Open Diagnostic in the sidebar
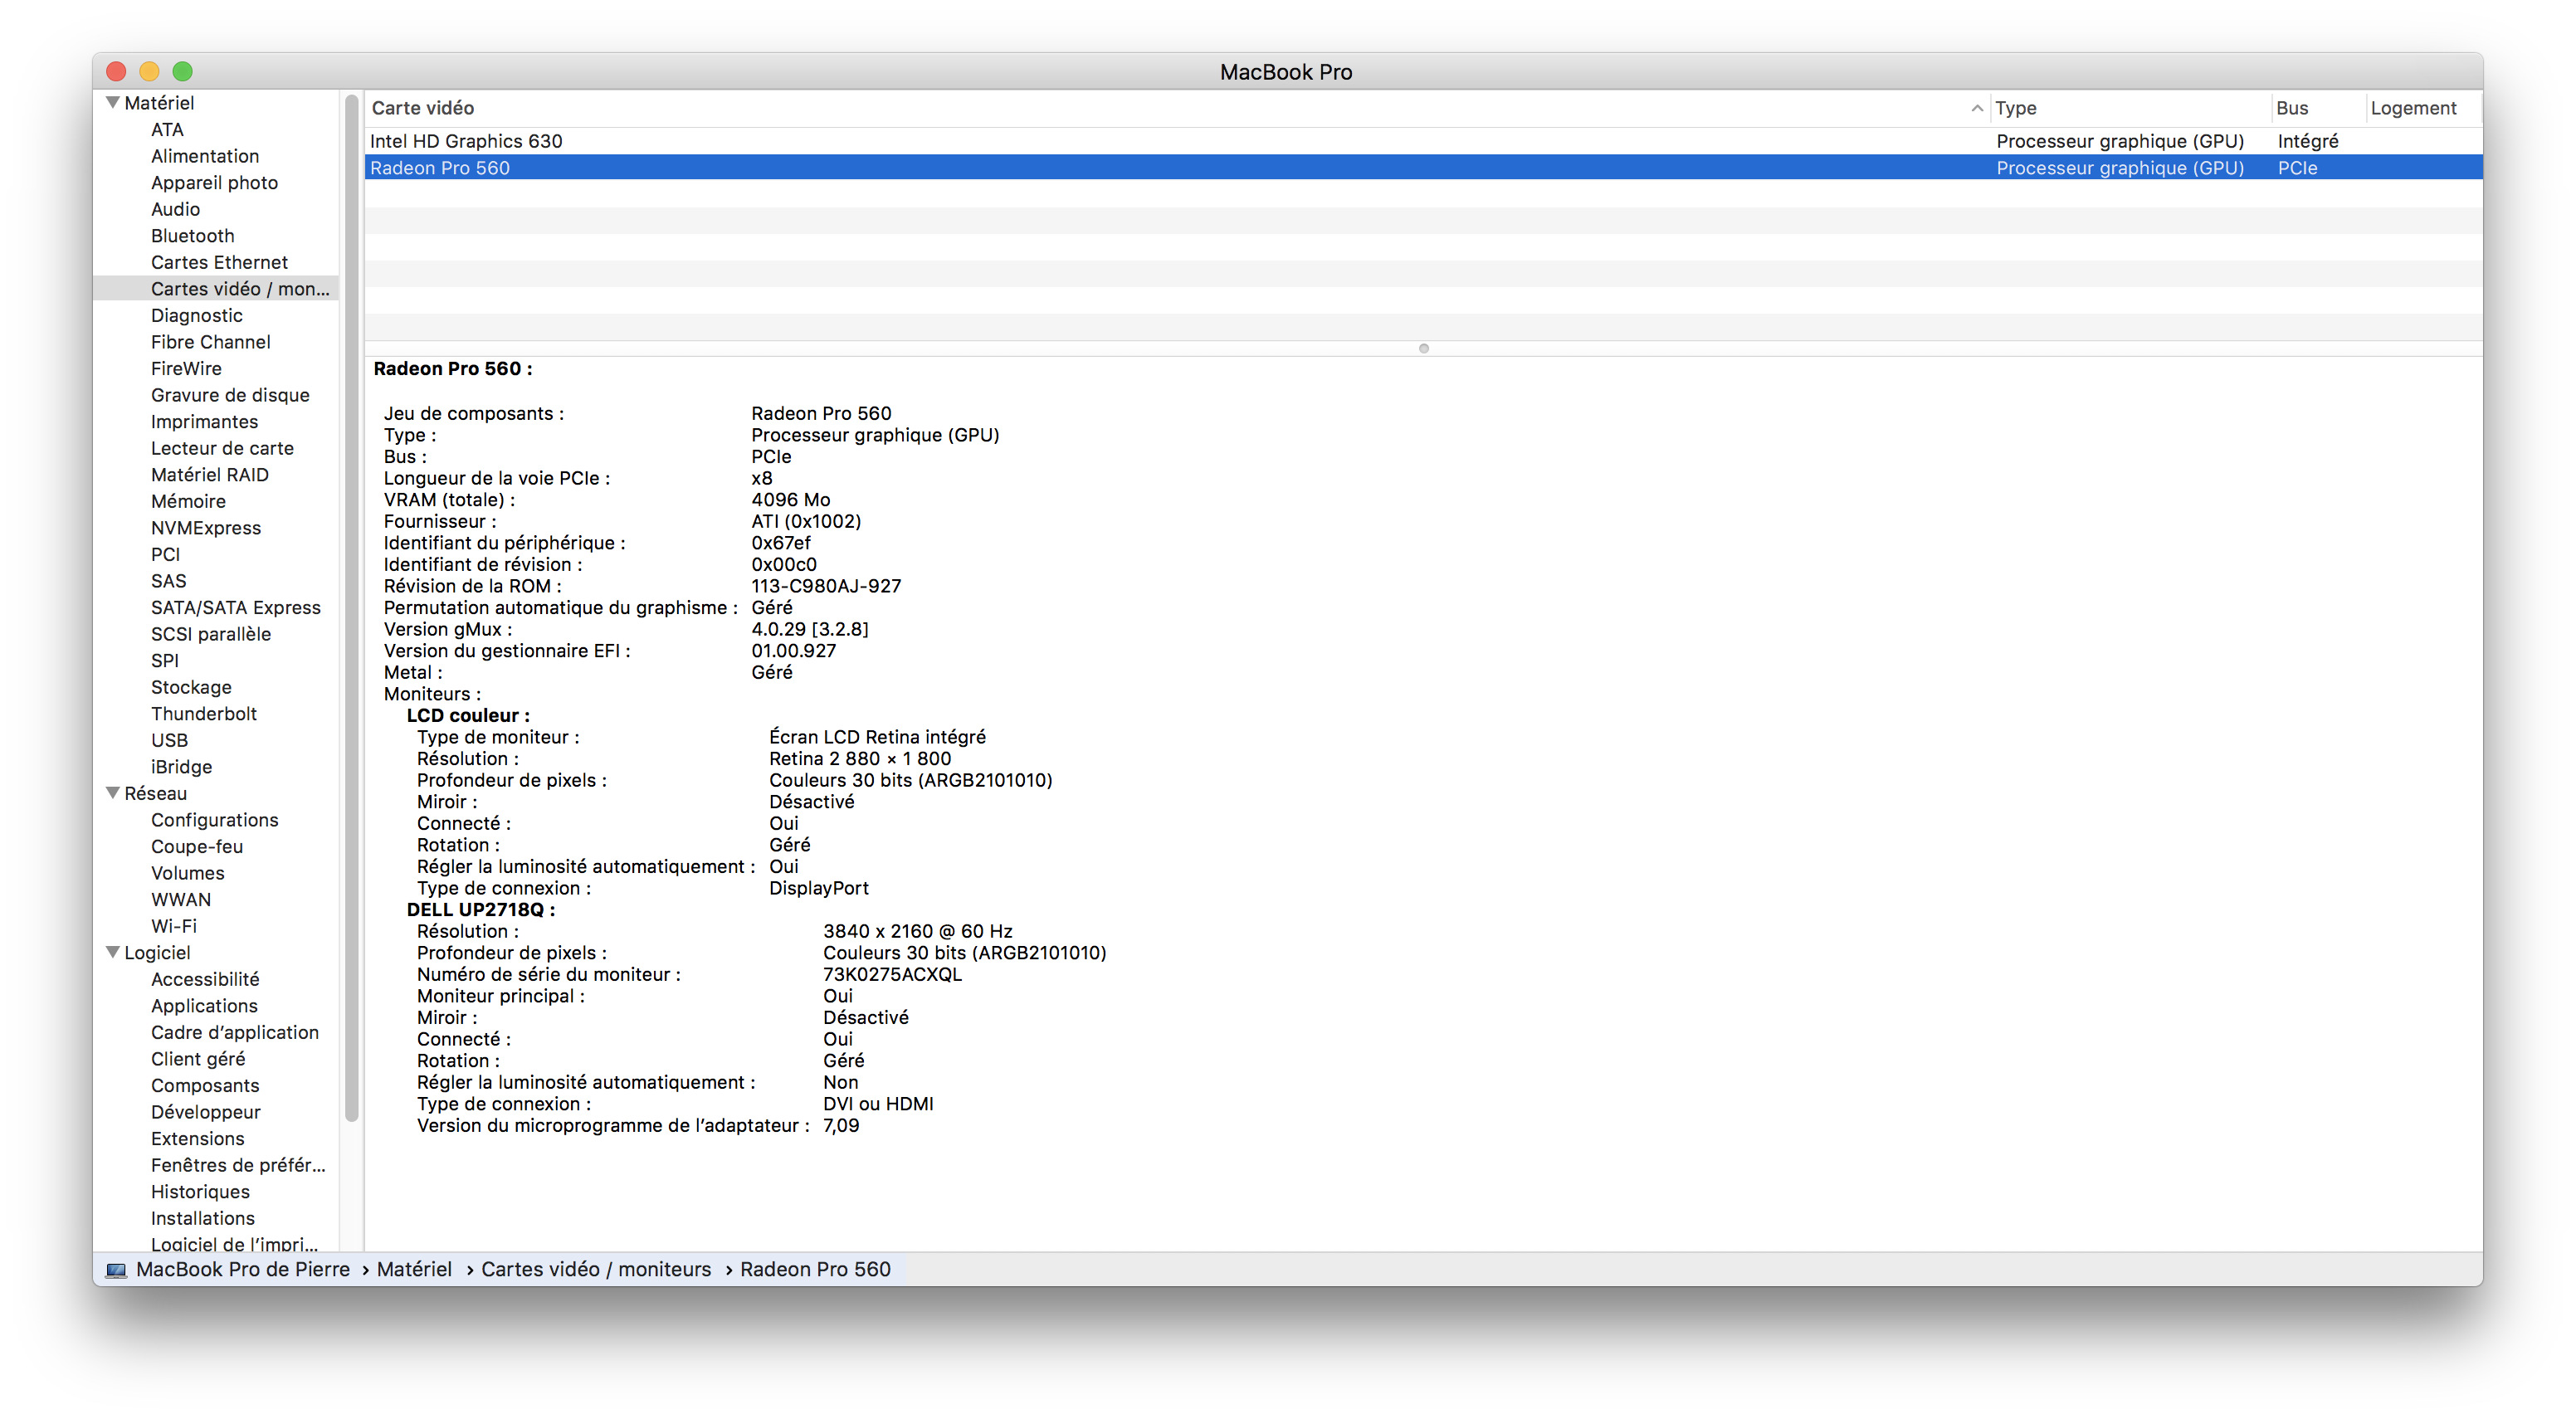 196,315
